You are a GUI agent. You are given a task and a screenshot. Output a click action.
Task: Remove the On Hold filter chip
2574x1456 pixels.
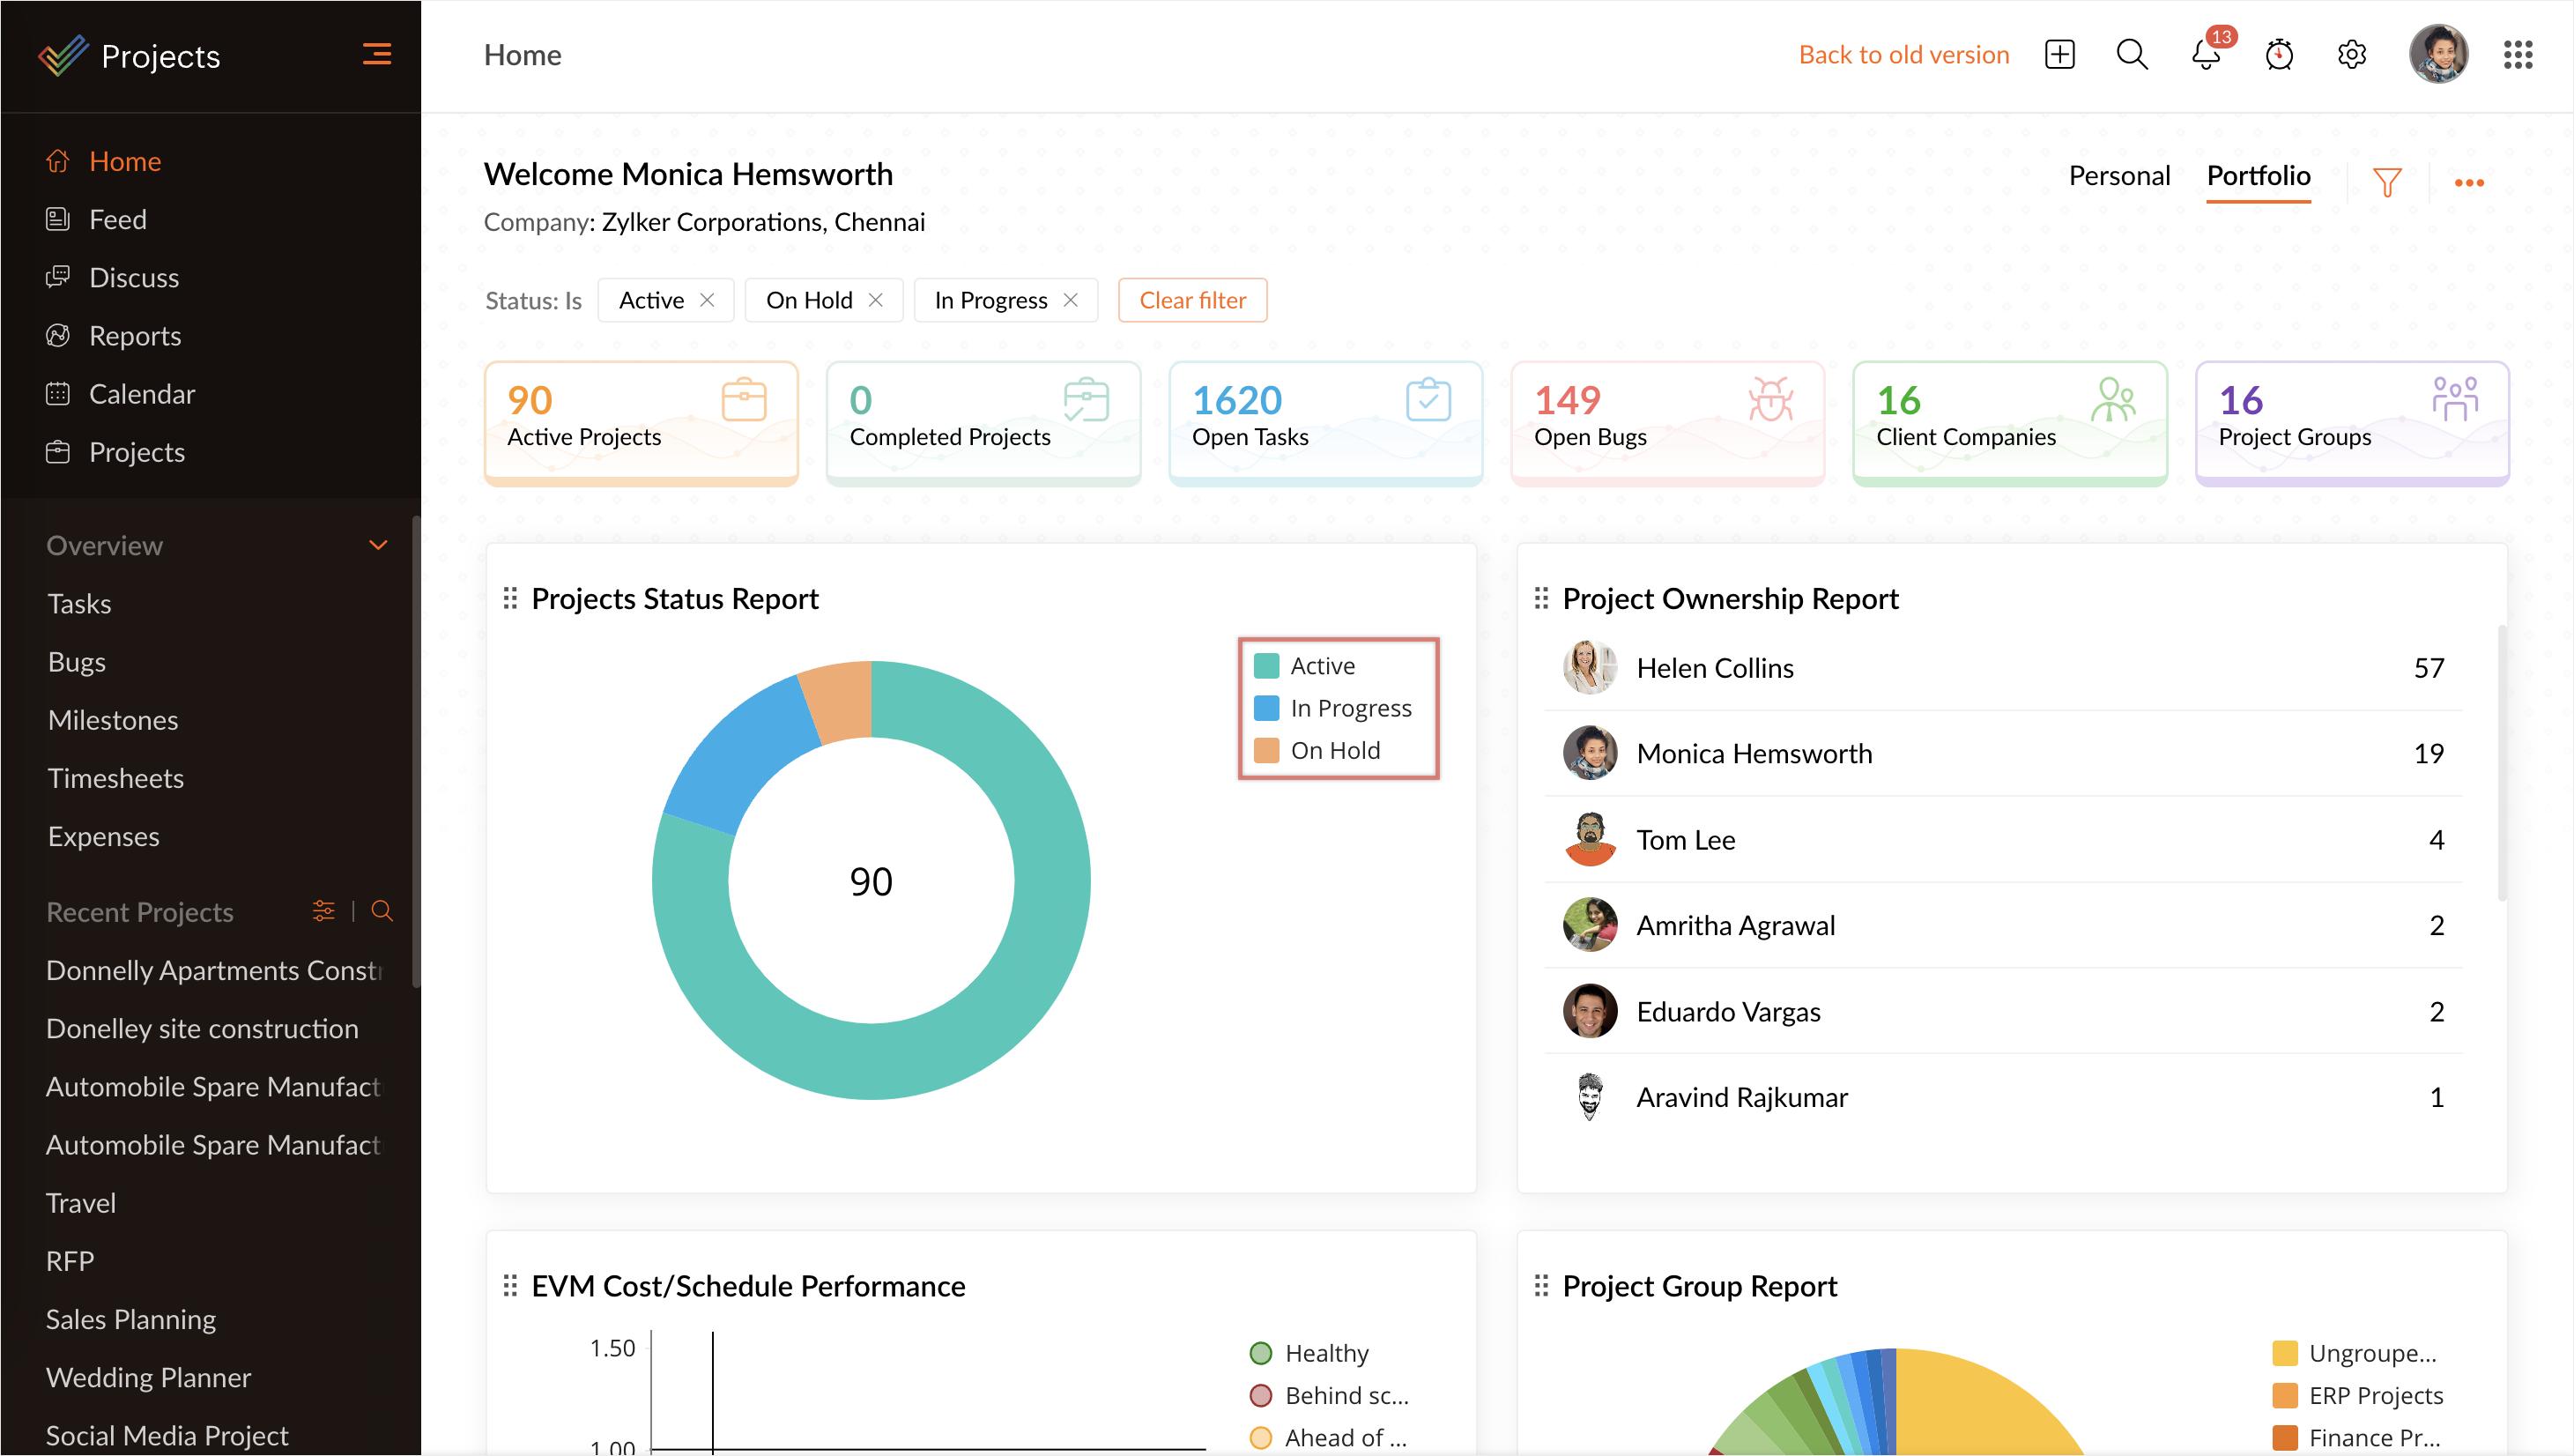876,300
